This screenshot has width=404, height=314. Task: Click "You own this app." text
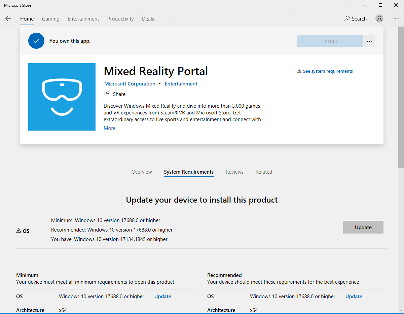(x=70, y=41)
